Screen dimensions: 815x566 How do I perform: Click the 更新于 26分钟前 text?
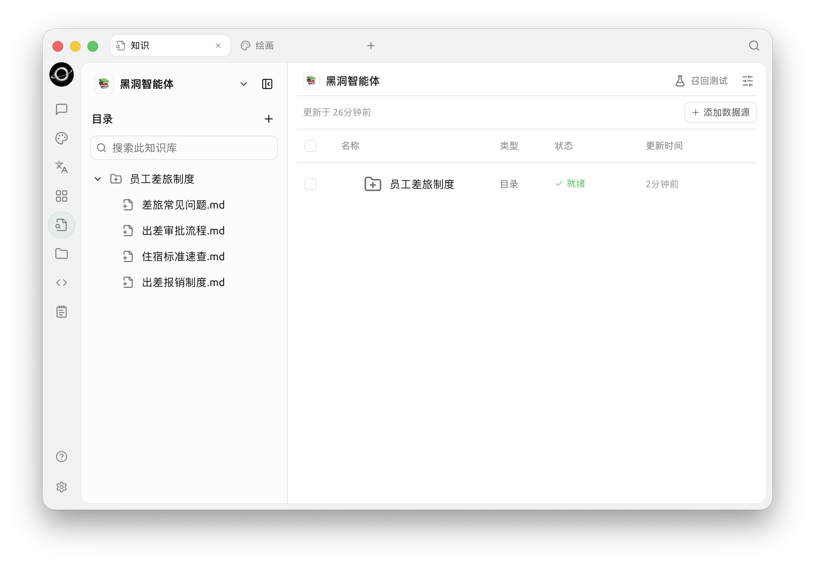pos(337,112)
